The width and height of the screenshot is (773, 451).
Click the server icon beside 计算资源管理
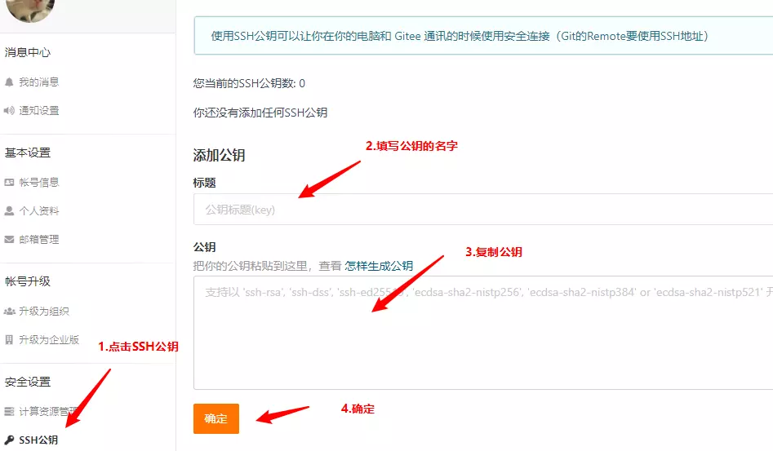tap(9, 411)
